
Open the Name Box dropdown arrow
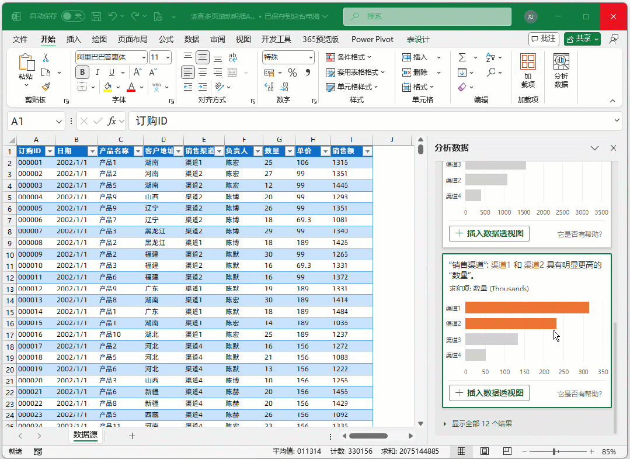(x=58, y=122)
